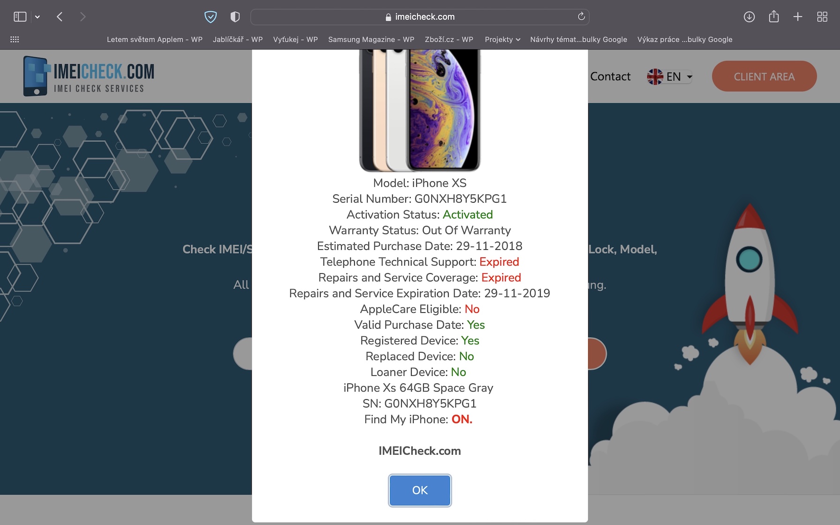This screenshot has height=525, width=840.
Task: Toggle the Safari sidebar
Action: coord(20,17)
